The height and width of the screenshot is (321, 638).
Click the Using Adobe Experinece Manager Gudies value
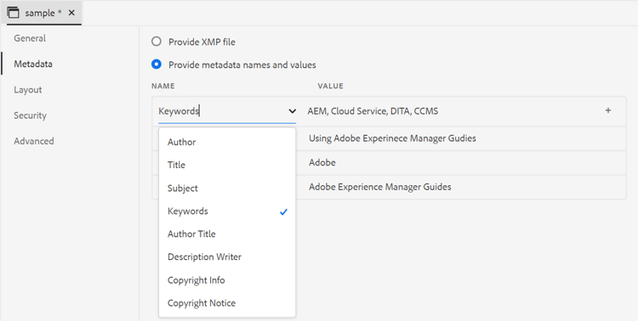392,138
